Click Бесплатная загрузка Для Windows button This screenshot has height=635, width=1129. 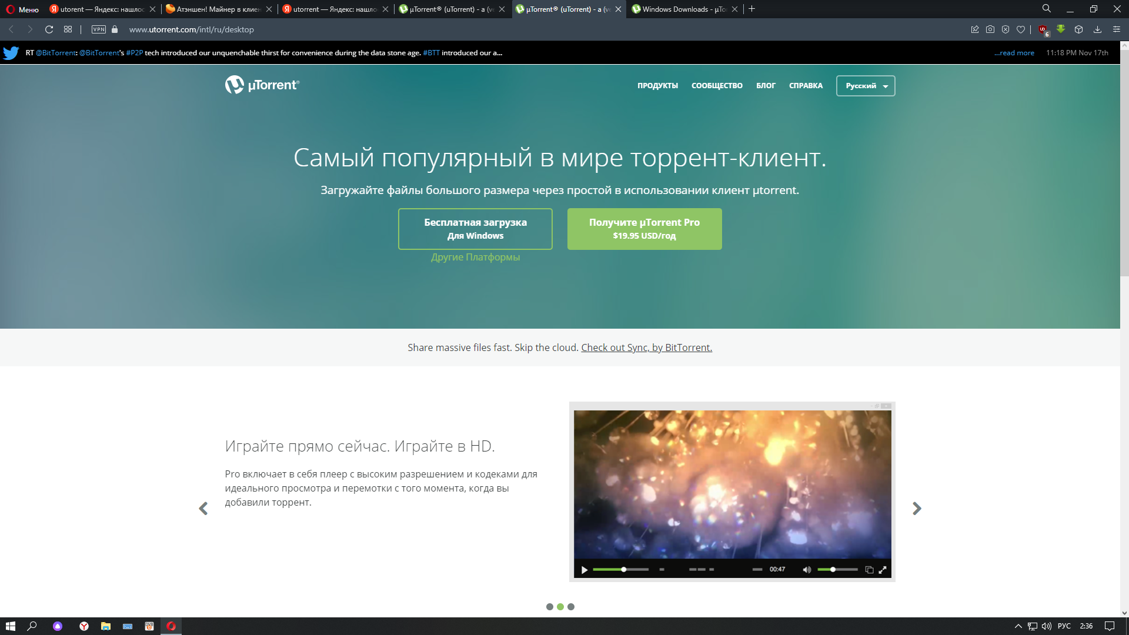pyautogui.click(x=475, y=229)
